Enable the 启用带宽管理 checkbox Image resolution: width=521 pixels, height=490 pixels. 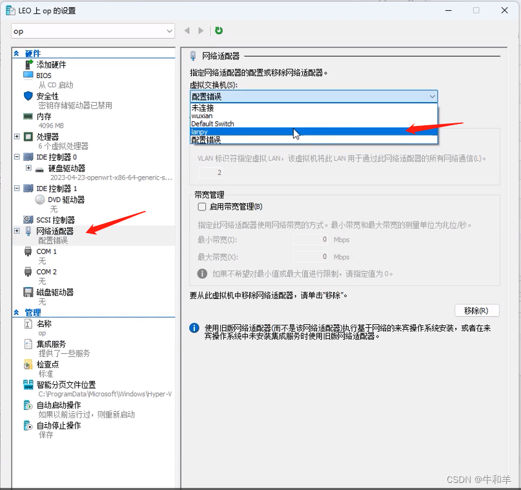click(x=202, y=207)
